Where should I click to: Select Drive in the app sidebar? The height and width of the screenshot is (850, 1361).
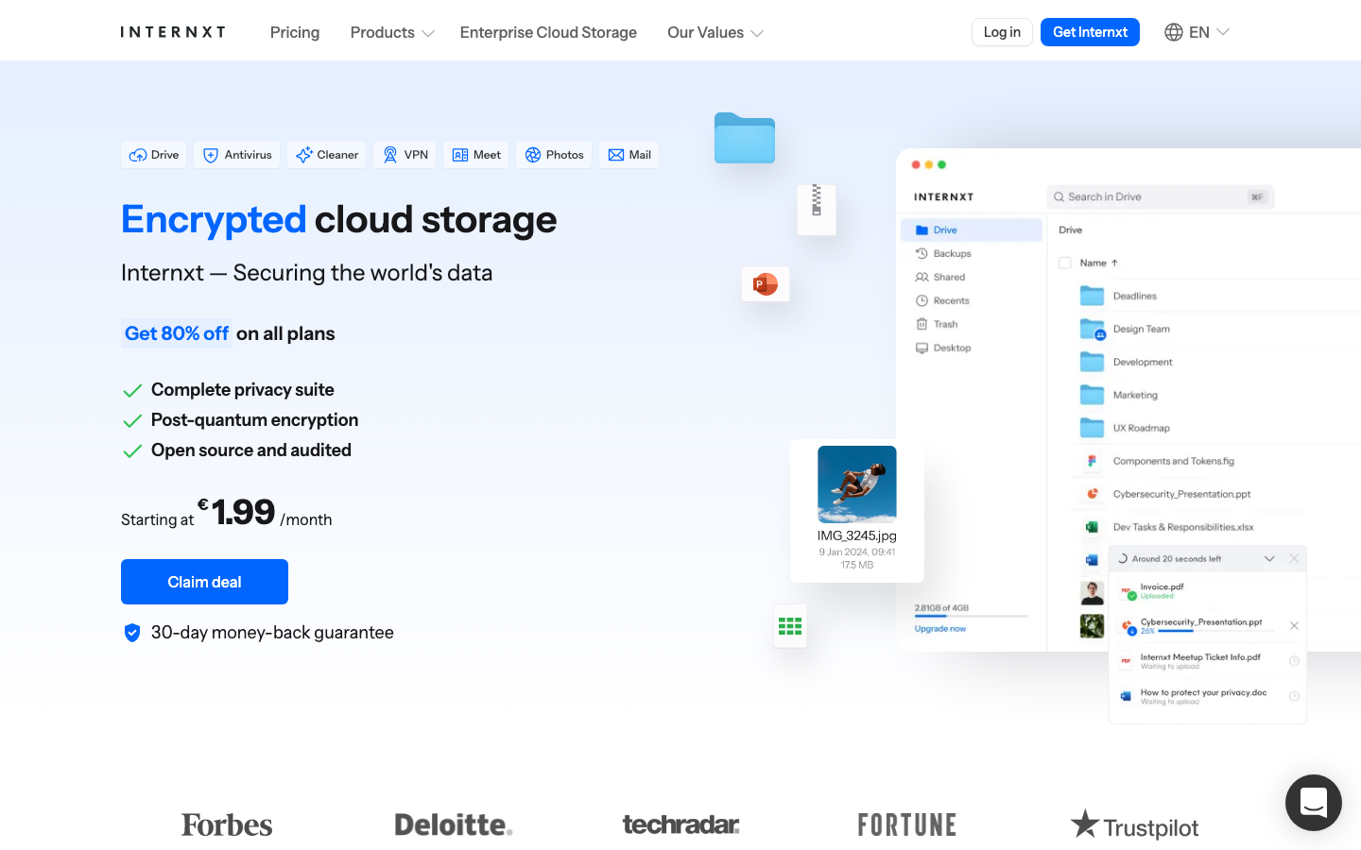coord(972,229)
